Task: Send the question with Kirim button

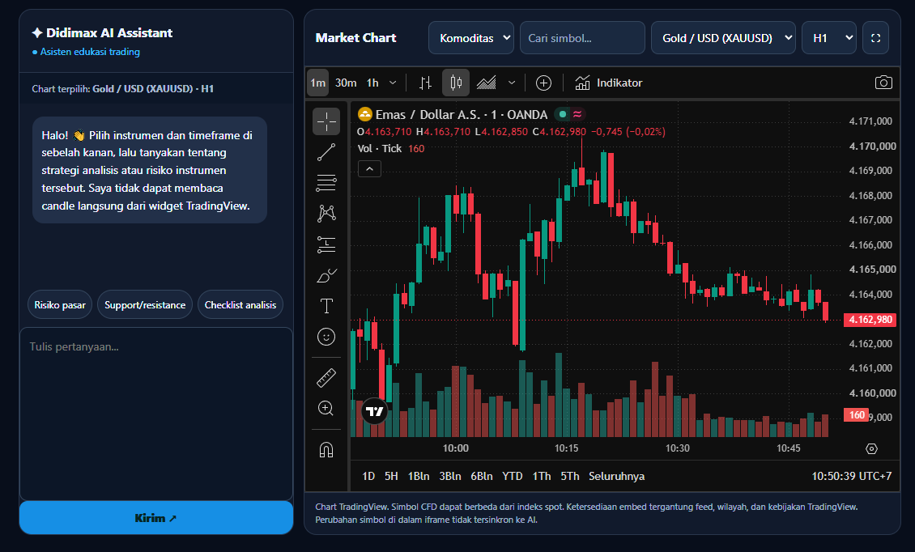Action: (x=155, y=517)
